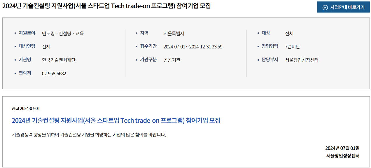The image size is (371, 168).
Task: Click the 서울특별시 region value
Action: (x=174, y=33)
